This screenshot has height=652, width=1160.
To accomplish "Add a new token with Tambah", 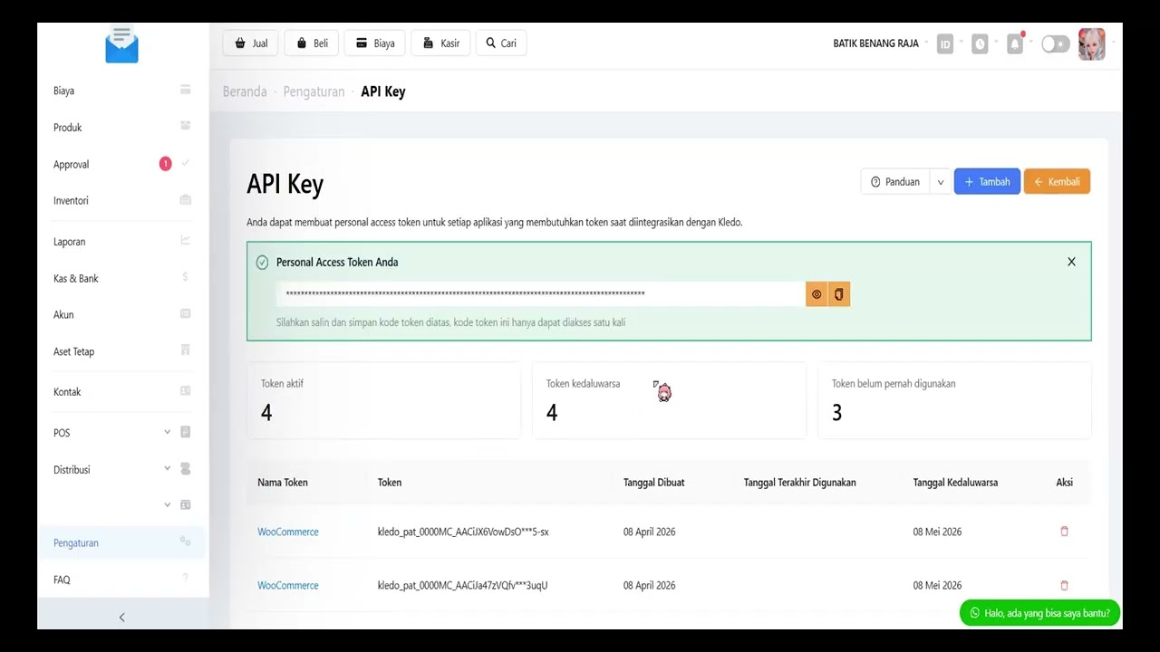I will pos(987,182).
